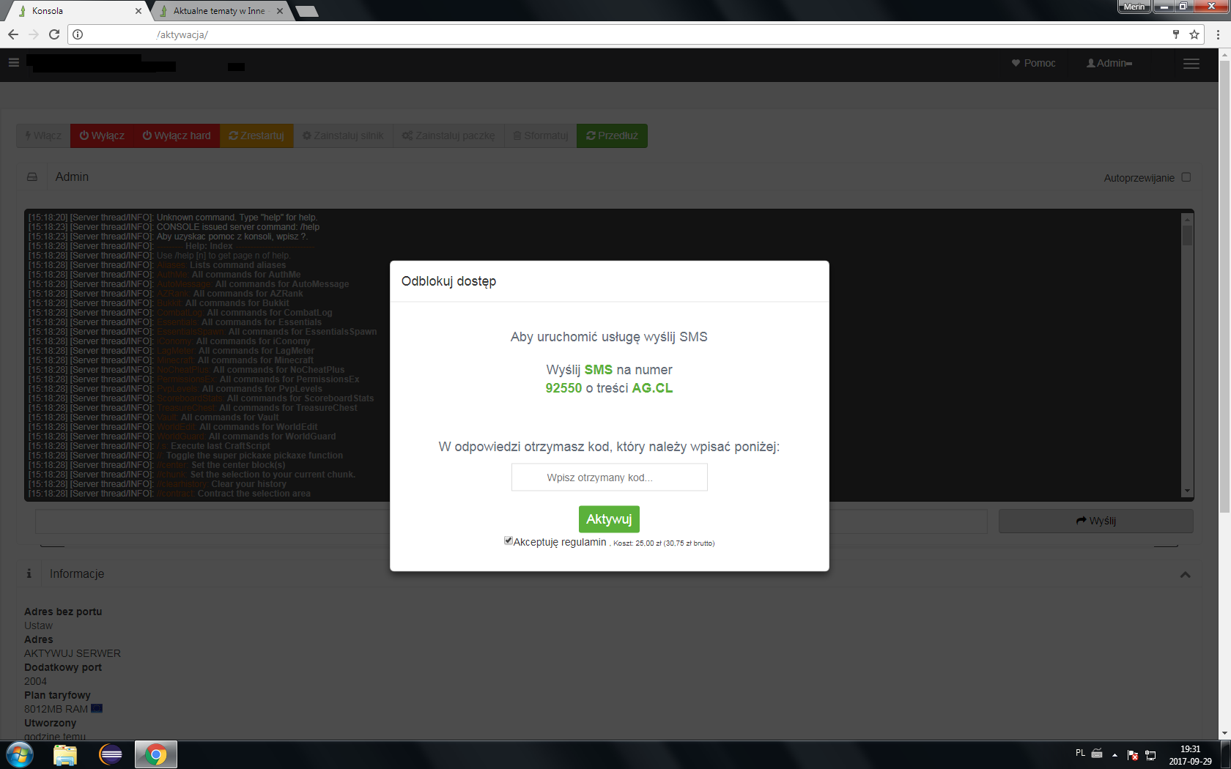The image size is (1231, 769).
Task: Click the browser reload page icon
Action: tap(54, 34)
